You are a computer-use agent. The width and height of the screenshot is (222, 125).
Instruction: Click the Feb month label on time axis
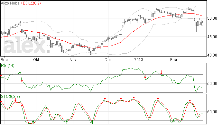pyautogui.click(x=174, y=59)
